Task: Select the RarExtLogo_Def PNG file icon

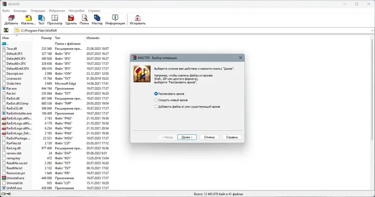Action: (4, 133)
